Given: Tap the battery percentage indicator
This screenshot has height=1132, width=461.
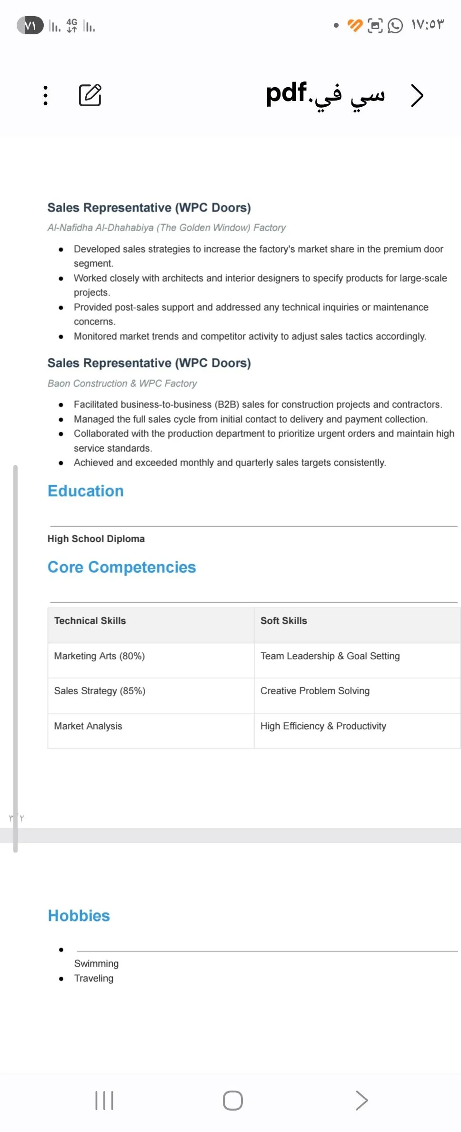Looking at the screenshot, I should (x=30, y=25).
